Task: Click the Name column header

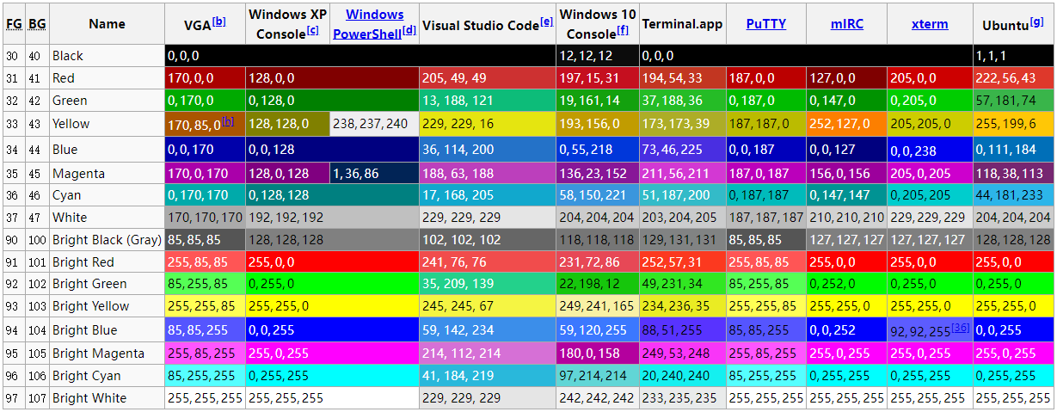Action: point(107,24)
